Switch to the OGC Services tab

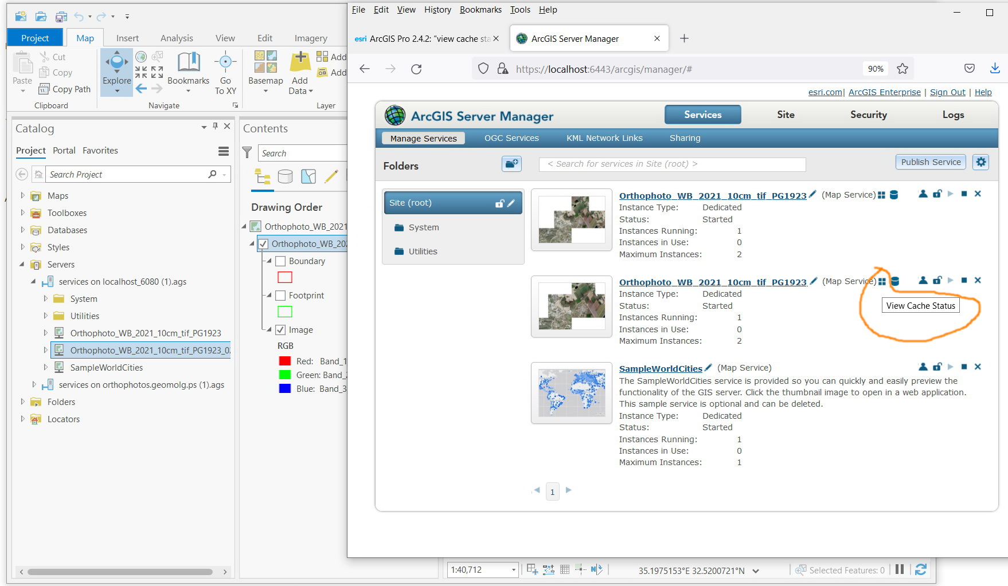[511, 137]
